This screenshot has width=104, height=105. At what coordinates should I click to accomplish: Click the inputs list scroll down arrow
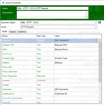point(100,102)
